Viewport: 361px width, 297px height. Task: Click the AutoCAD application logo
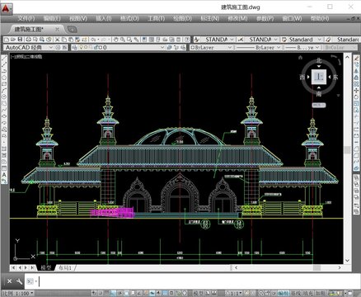point(6,9)
